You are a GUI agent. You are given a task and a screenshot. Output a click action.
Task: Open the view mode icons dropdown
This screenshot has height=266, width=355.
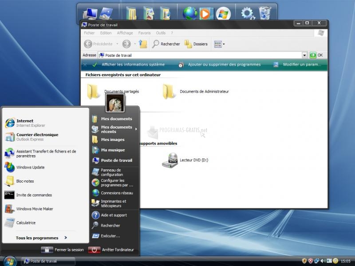click(x=219, y=44)
